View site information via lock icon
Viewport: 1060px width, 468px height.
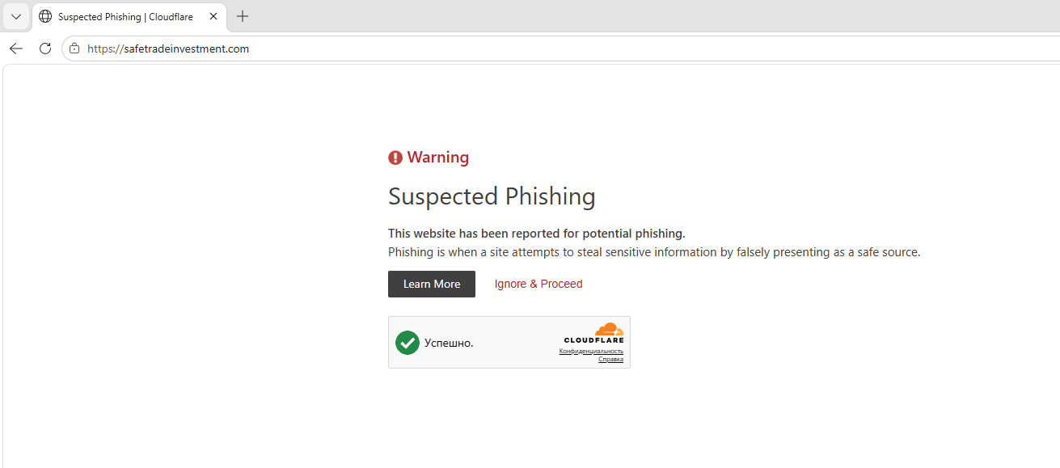click(x=74, y=48)
